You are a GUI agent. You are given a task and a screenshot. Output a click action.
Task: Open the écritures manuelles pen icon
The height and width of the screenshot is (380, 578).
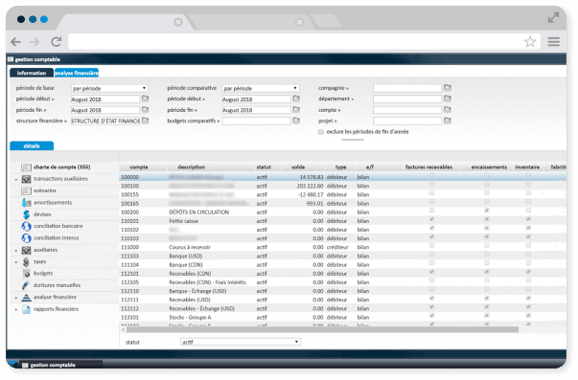26,286
